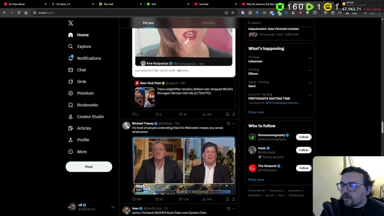The height and width of the screenshot is (216, 384).
Task: Open Notifications in the sidebar
Action: point(85,58)
